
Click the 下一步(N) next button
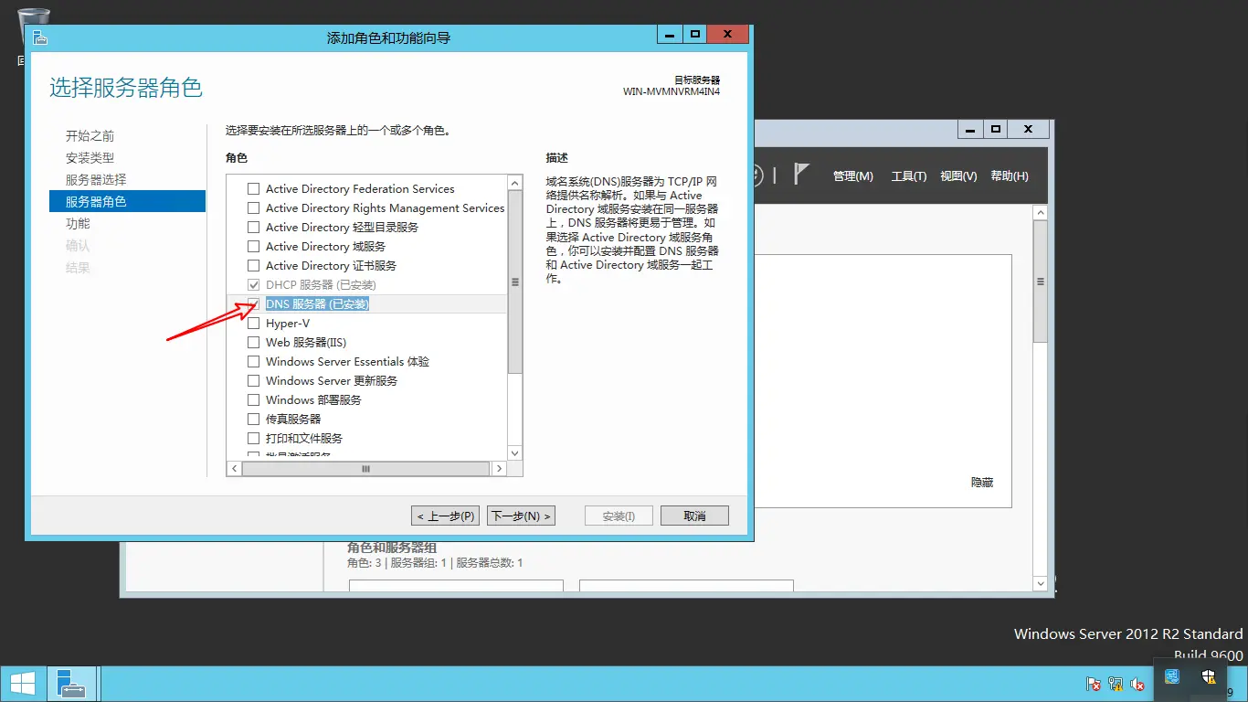(x=521, y=516)
